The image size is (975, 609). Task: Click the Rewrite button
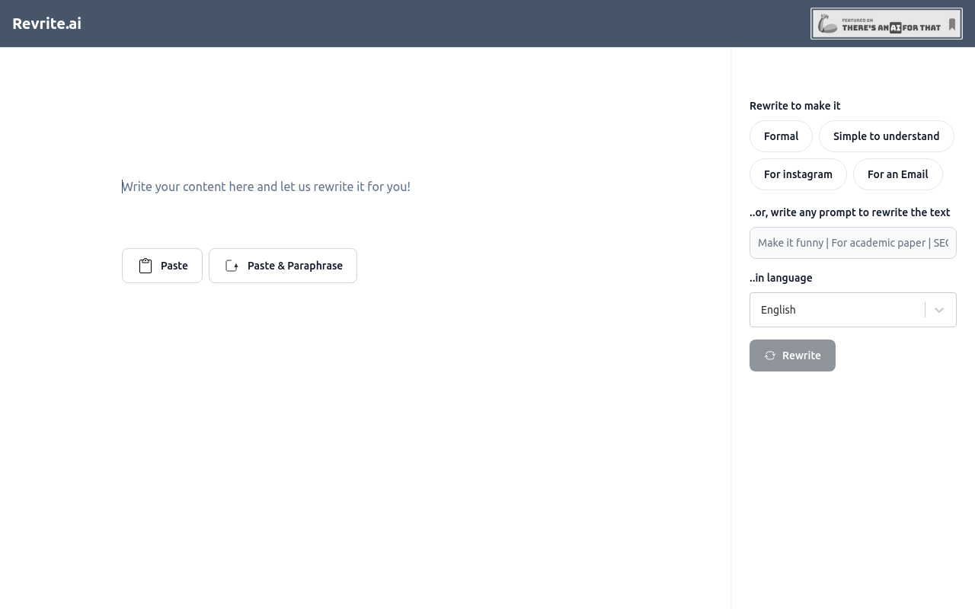pos(792,356)
